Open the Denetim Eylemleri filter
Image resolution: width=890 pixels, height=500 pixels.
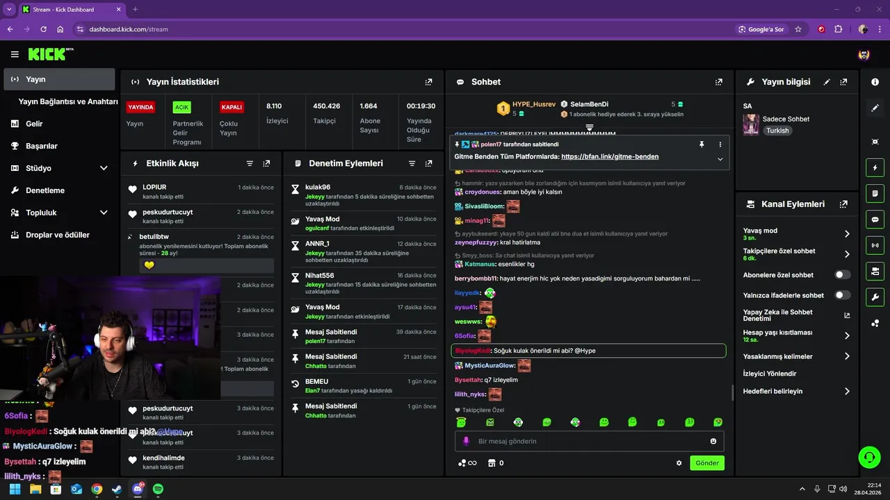[x=412, y=163]
